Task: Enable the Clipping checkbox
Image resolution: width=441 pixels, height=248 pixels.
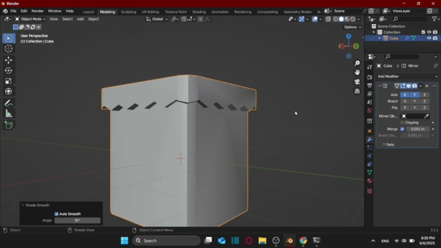Action: tap(402, 123)
